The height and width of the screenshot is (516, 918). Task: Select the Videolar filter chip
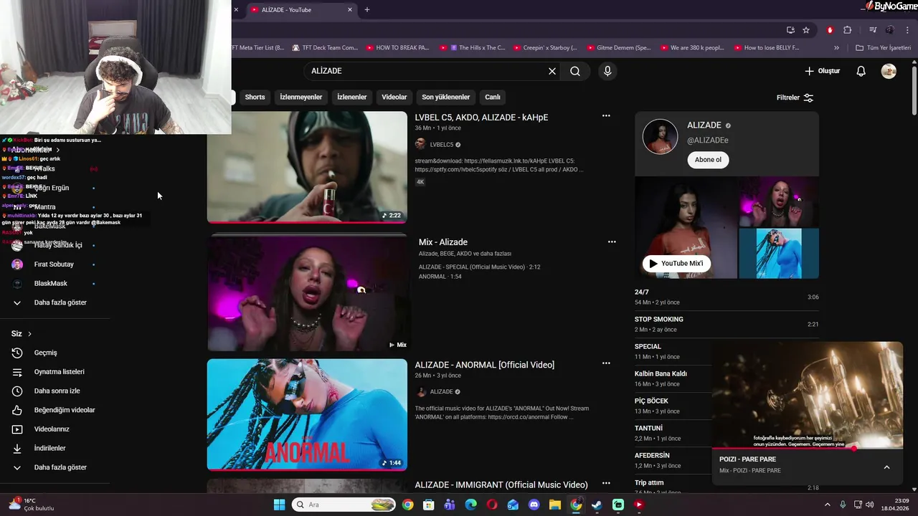(394, 97)
